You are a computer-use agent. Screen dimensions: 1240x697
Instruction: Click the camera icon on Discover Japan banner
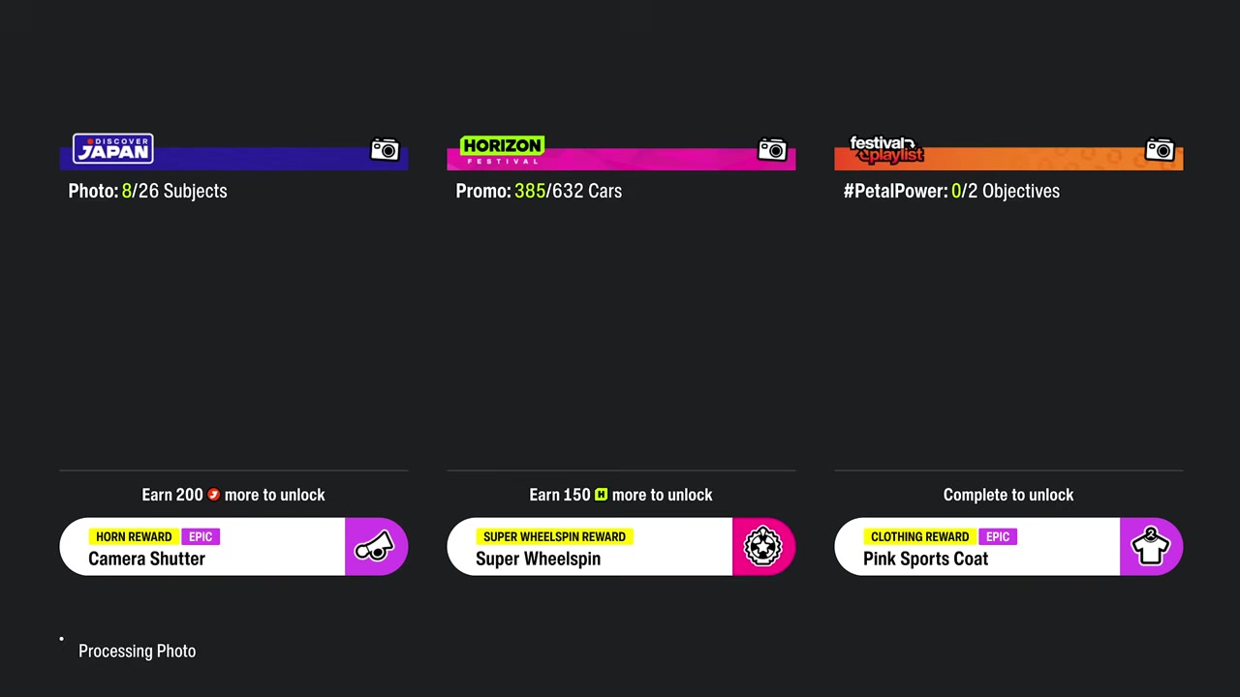tap(385, 150)
